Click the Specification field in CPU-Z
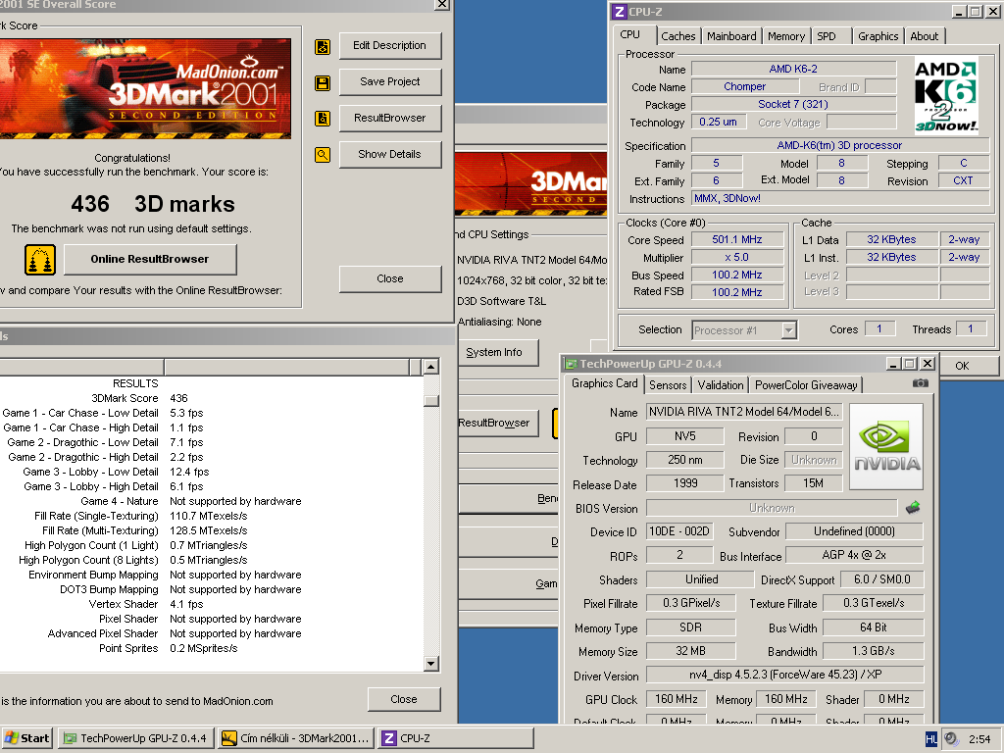This screenshot has width=1004, height=753. [839, 145]
